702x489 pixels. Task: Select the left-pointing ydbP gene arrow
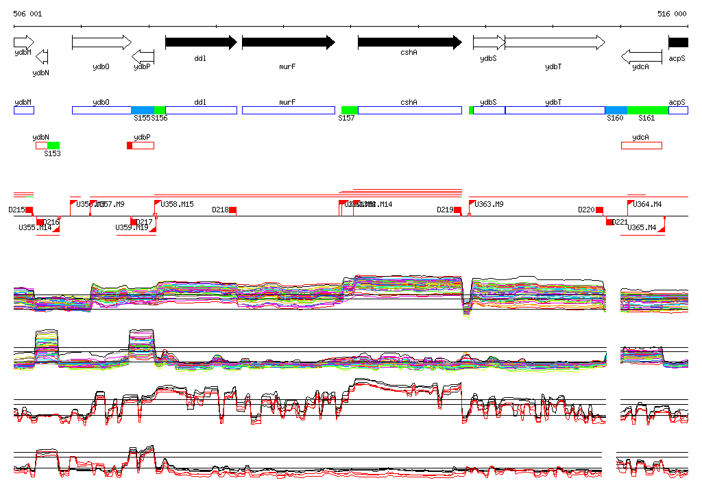point(143,57)
